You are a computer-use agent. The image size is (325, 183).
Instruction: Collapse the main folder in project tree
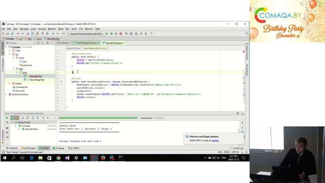13,58
